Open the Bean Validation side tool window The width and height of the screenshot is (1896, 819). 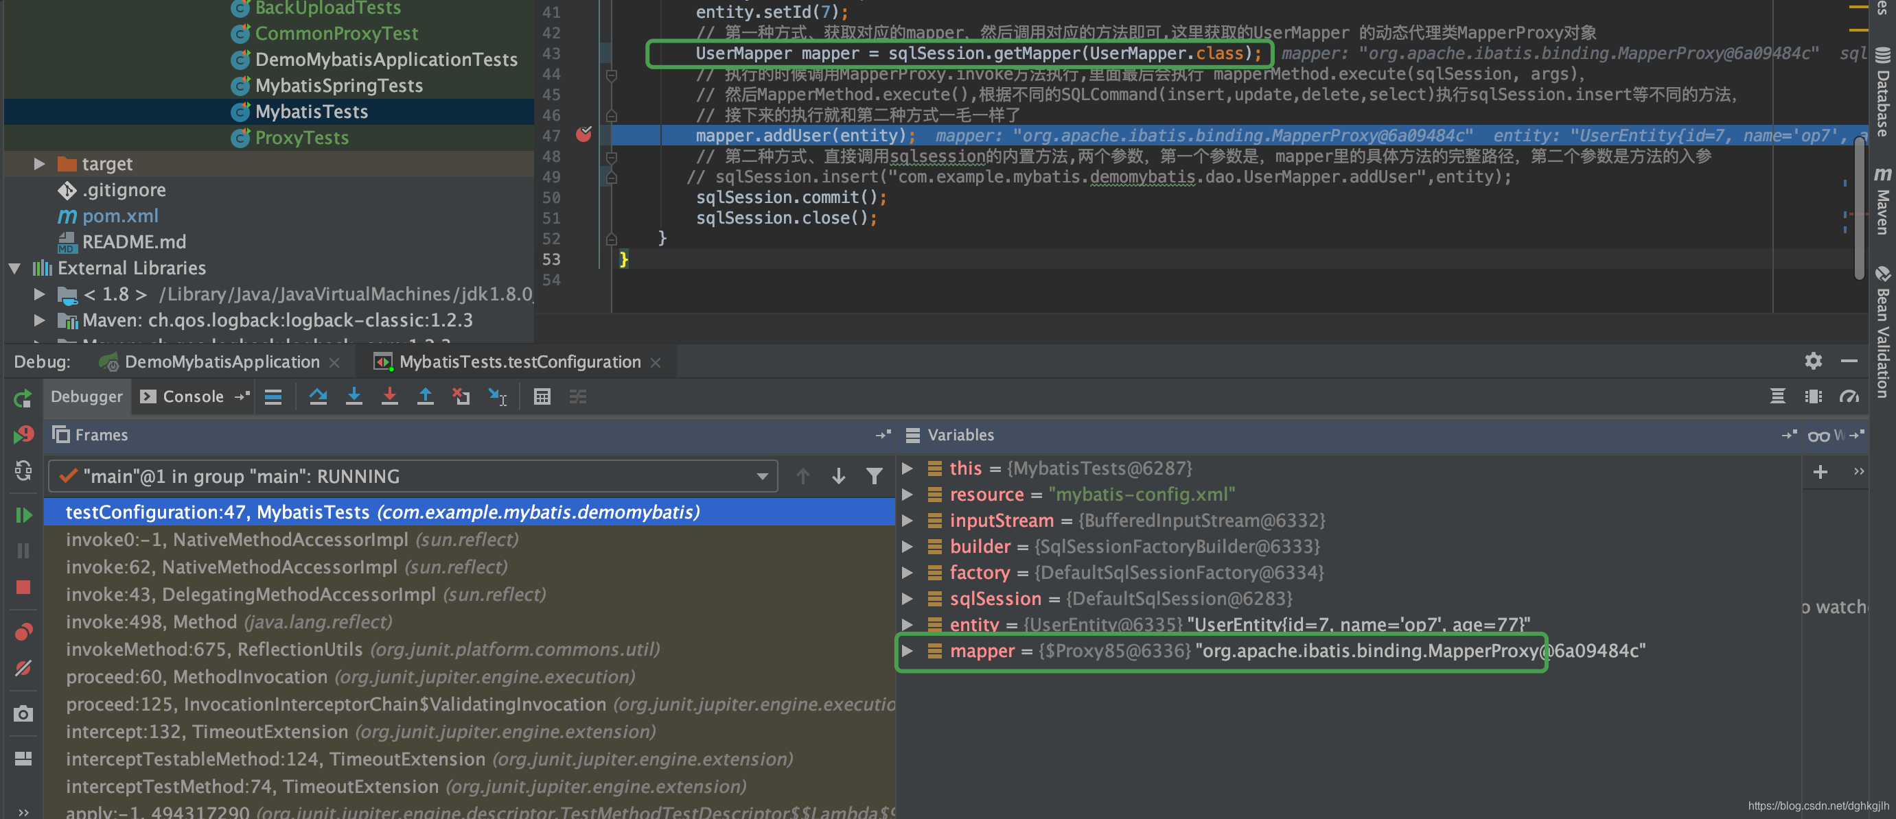pyautogui.click(x=1883, y=332)
